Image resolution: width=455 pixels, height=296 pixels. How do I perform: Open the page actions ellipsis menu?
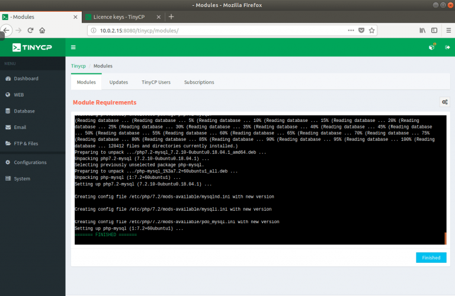coord(351,30)
